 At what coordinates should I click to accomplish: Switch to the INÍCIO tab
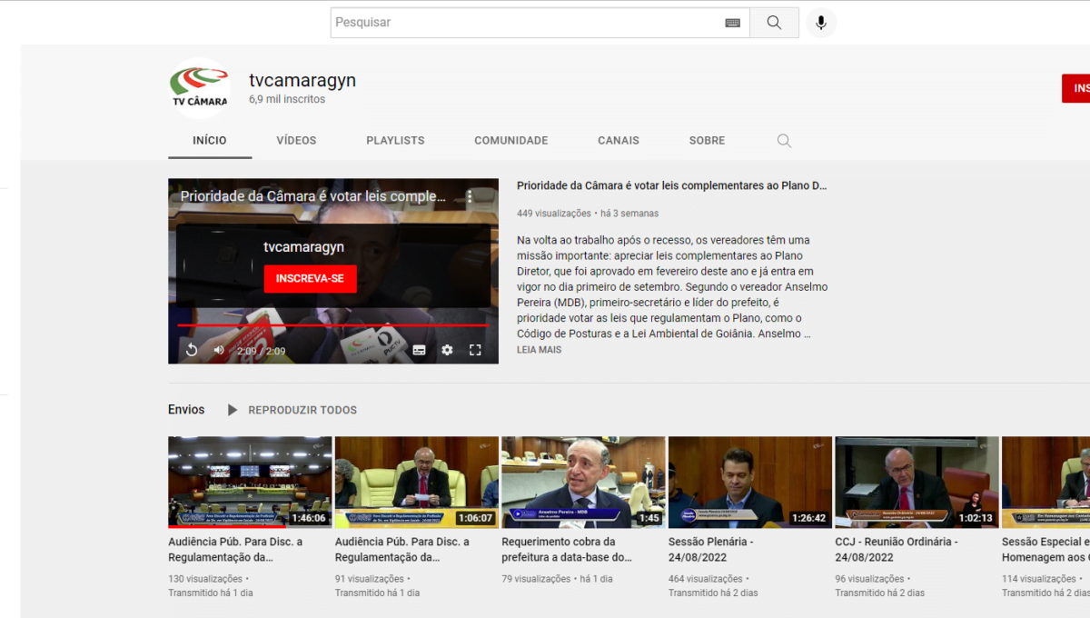(x=210, y=141)
